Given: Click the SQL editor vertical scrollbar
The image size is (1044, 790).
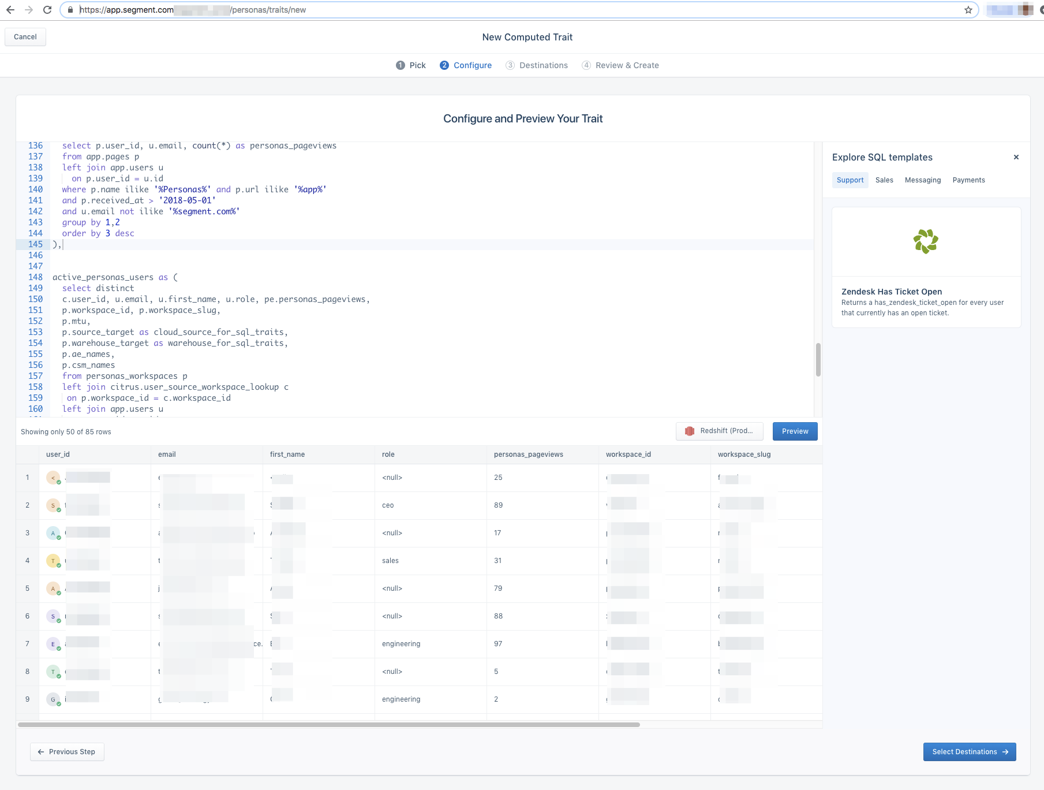Looking at the screenshot, I should (818, 359).
